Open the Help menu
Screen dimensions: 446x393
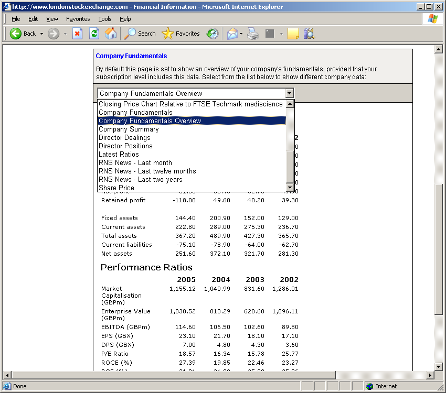(x=125, y=19)
